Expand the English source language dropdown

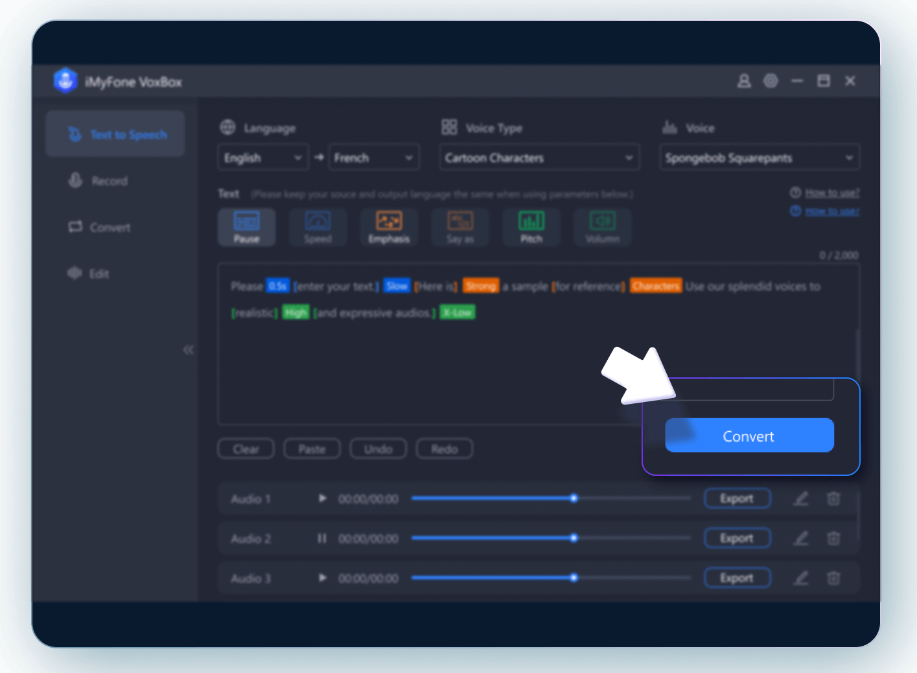coord(262,158)
